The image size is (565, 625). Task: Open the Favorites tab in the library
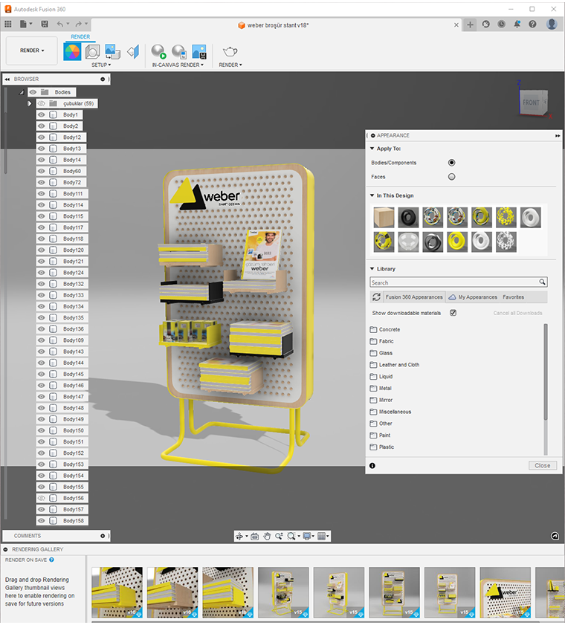(513, 297)
